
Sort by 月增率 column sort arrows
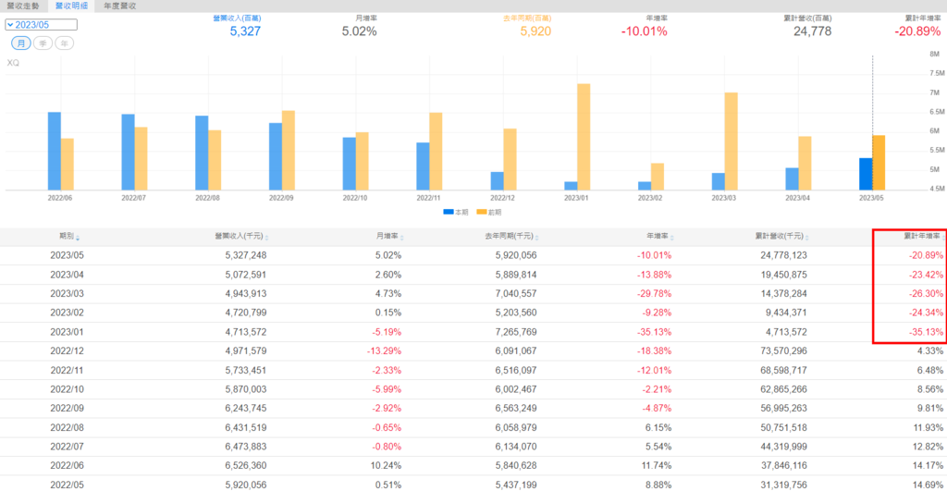pos(401,238)
